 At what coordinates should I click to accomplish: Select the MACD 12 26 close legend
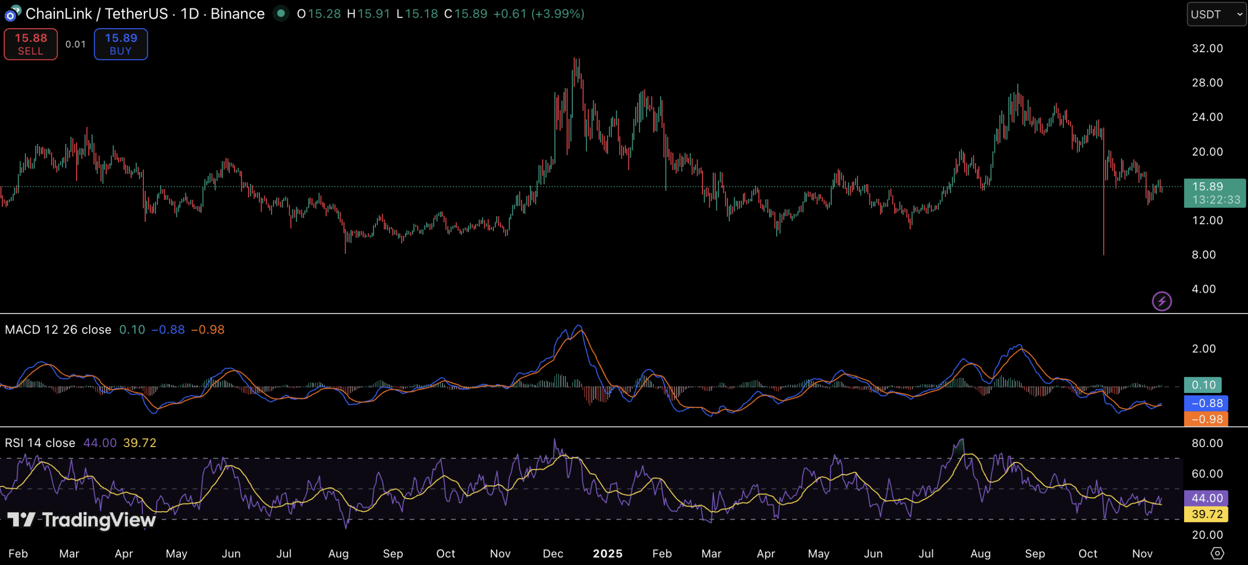(58, 330)
